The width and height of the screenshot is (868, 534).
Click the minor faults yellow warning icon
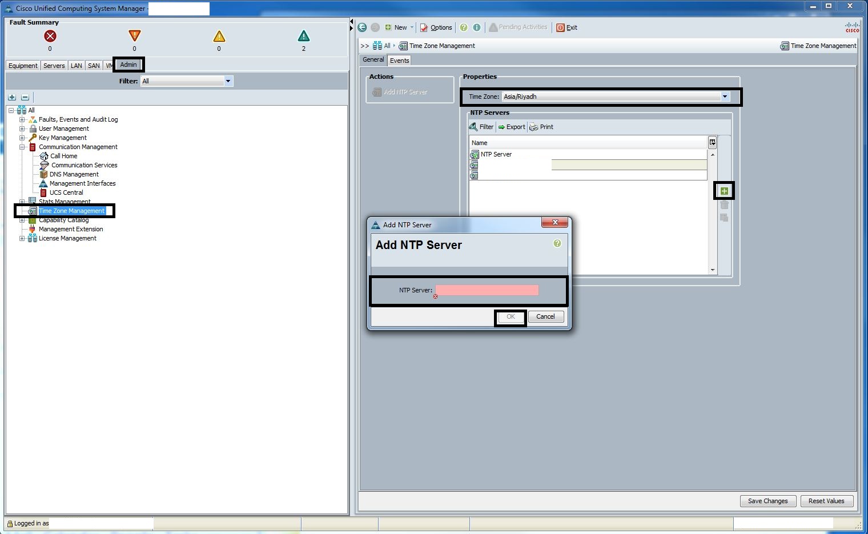219,37
